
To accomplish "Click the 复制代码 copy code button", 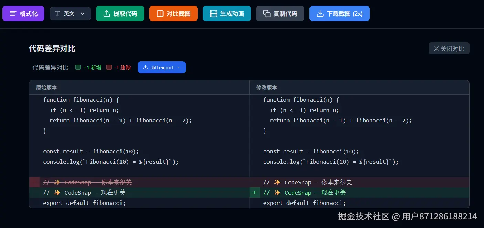I will click(280, 13).
